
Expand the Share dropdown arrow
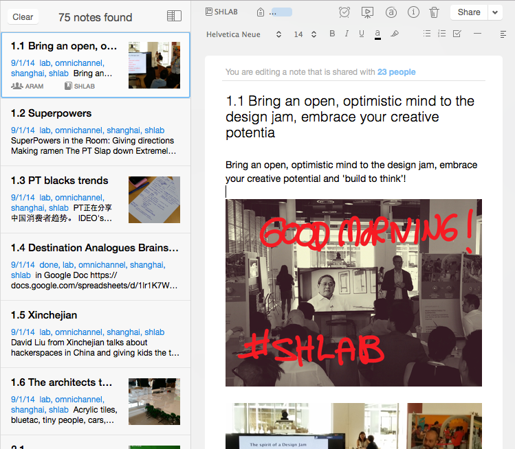pyautogui.click(x=495, y=12)
